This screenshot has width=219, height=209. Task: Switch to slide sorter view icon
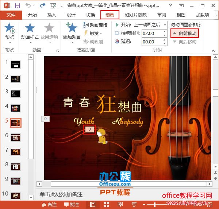(x=107, y=205)
